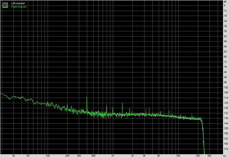Click the 10K mark on the frequency axis
The image size is (229, 158).
[x=178, y=156]
